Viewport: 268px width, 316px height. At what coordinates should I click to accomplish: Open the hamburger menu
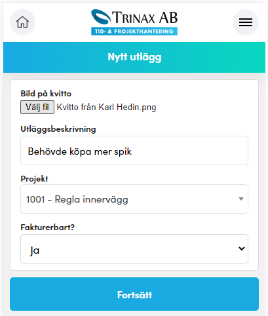246,22
